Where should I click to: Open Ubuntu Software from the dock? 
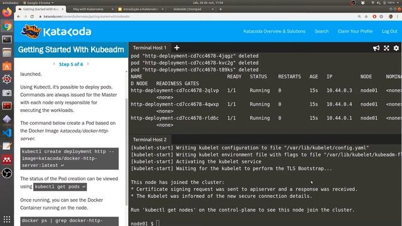click(x=7, y=66)
